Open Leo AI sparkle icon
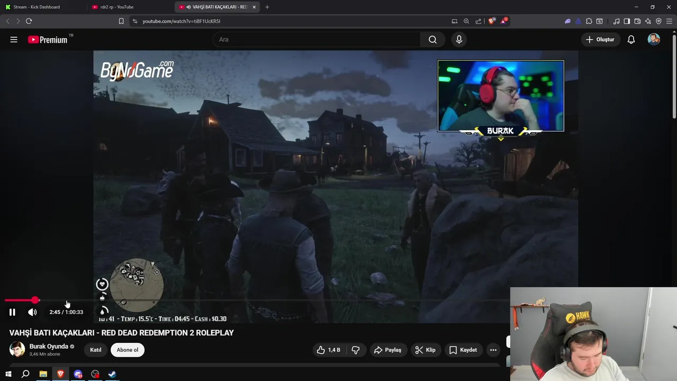The width and height of the screenshot is (677, 381). click(x=648, y=21)
